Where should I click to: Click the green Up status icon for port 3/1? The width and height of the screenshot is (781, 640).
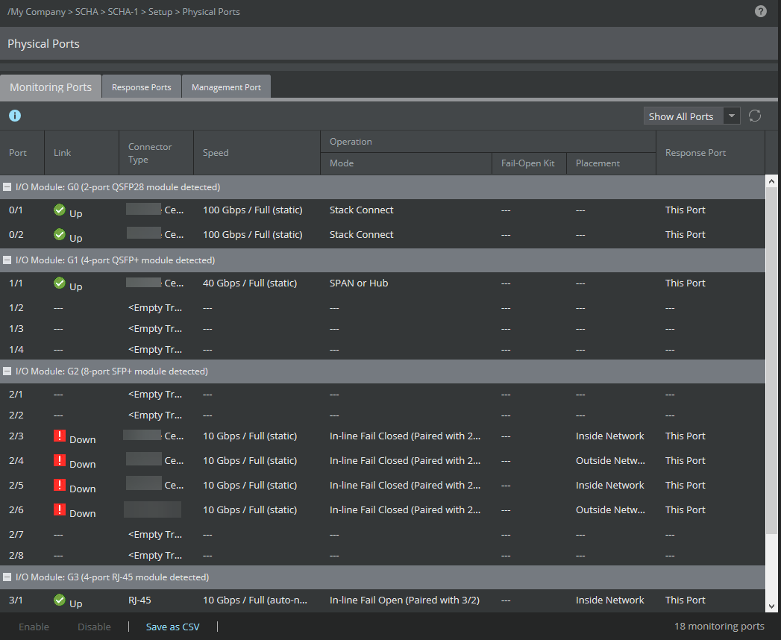click(59, 600)
